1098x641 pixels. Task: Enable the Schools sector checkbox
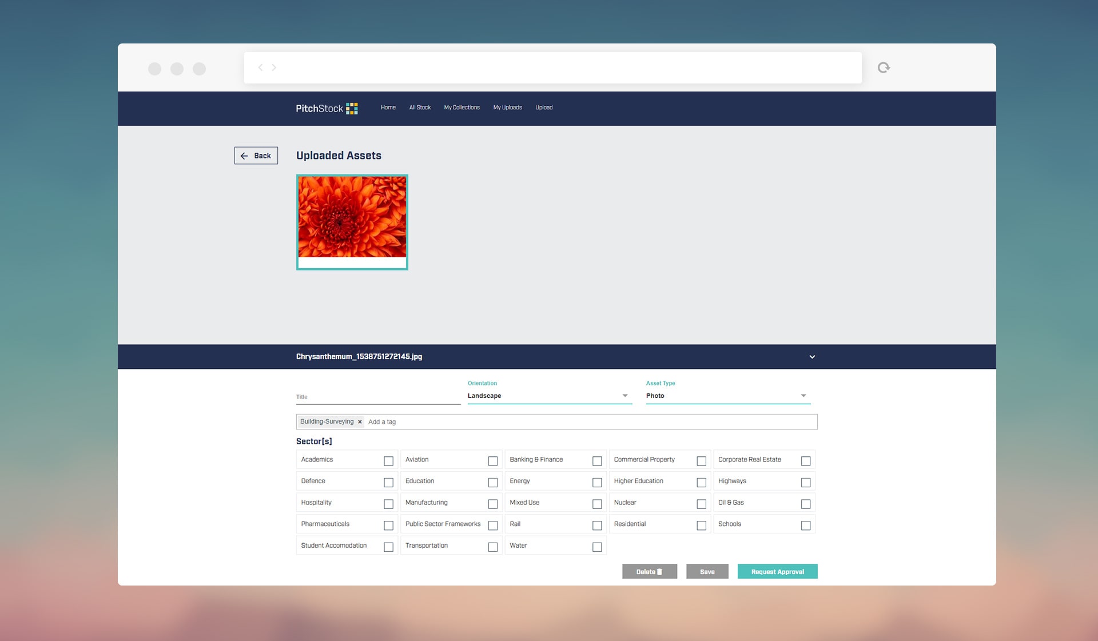(805, 525)
